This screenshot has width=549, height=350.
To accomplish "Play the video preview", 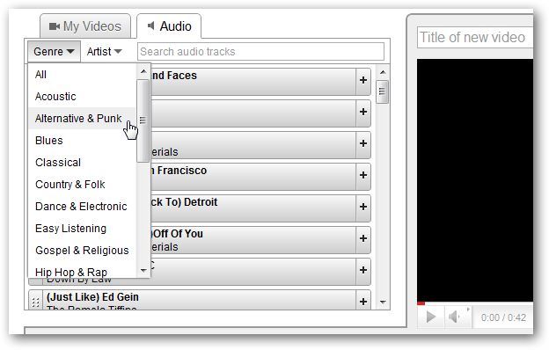I will pos(431,317).
